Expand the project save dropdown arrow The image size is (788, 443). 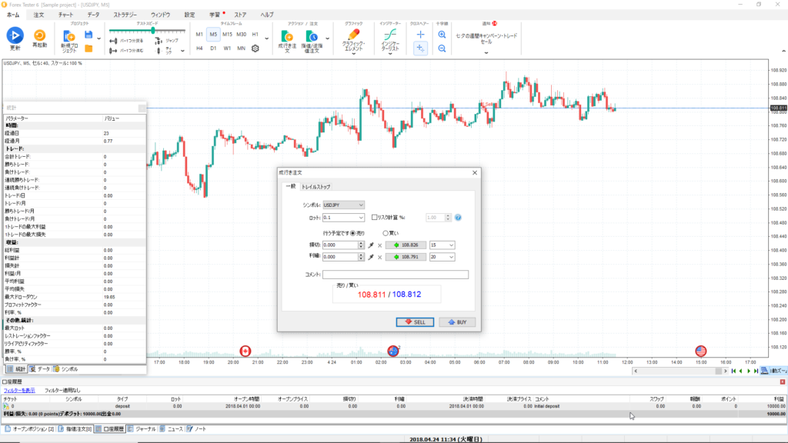pos(99,38)
